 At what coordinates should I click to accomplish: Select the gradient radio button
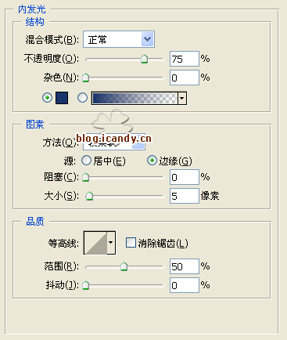(82, 98)
